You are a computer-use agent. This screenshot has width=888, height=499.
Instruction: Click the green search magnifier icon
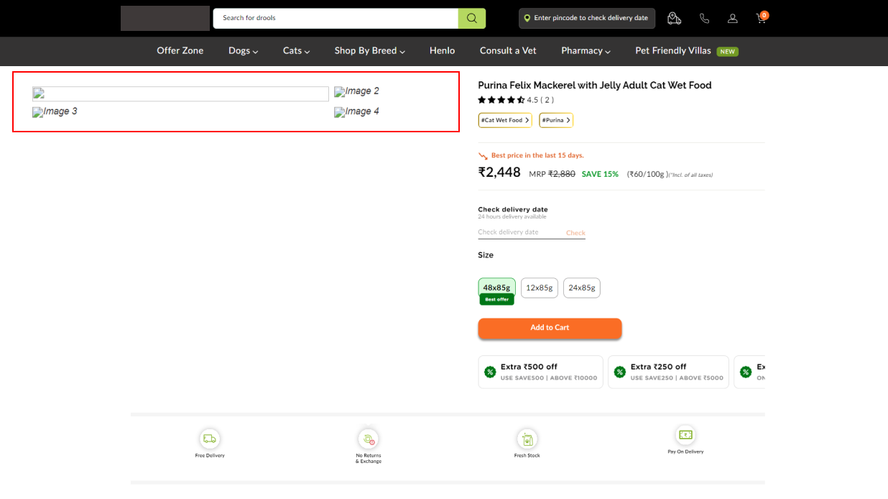[472, 17]
